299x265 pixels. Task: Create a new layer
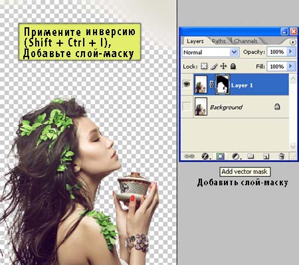coord(266,157)
